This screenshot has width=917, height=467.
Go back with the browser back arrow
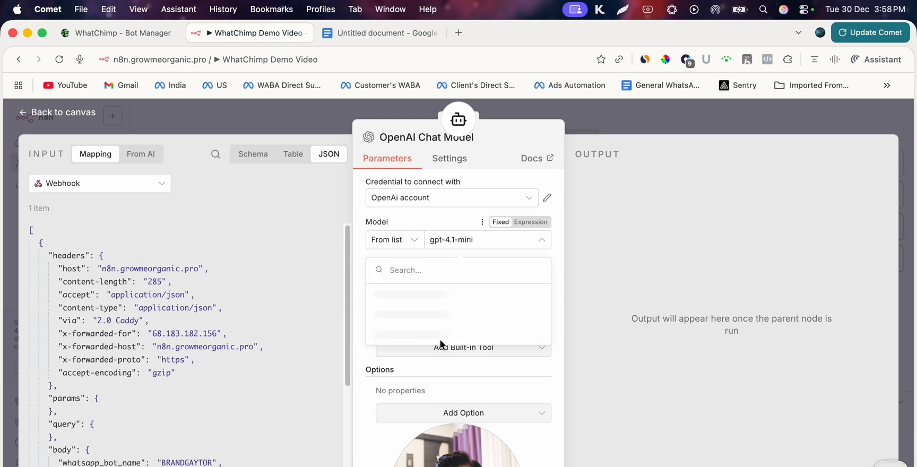[x=19, y=59]
